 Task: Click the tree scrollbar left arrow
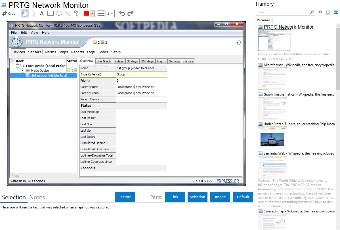pos(12,175)
